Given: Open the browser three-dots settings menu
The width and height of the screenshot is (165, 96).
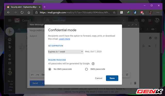Looking at the screenshot, I should coord(158,12).
